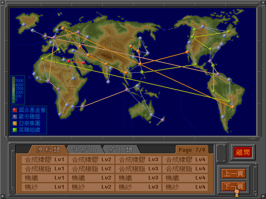Choose 合成樹脂 Lv1

coord(44,169)
